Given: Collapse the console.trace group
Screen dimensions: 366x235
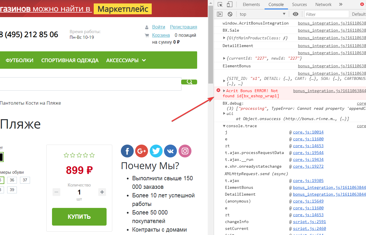Looking at the screenshot, I should tap(224, 126).
